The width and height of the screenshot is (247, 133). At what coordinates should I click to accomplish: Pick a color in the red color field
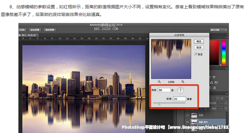pyautogui.click(x=214, y=52)
